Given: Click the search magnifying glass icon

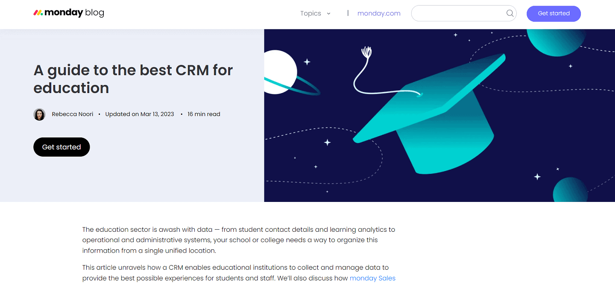Looking at the screenshot, I should click(510, 13).
